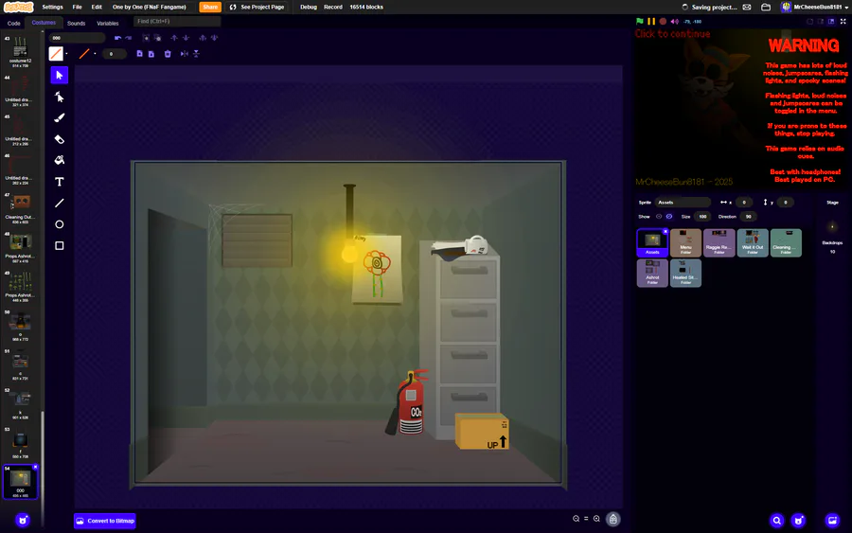This screenshot has width=852, height=533.
Task: Click the Record button
Action: pos(333,7)
